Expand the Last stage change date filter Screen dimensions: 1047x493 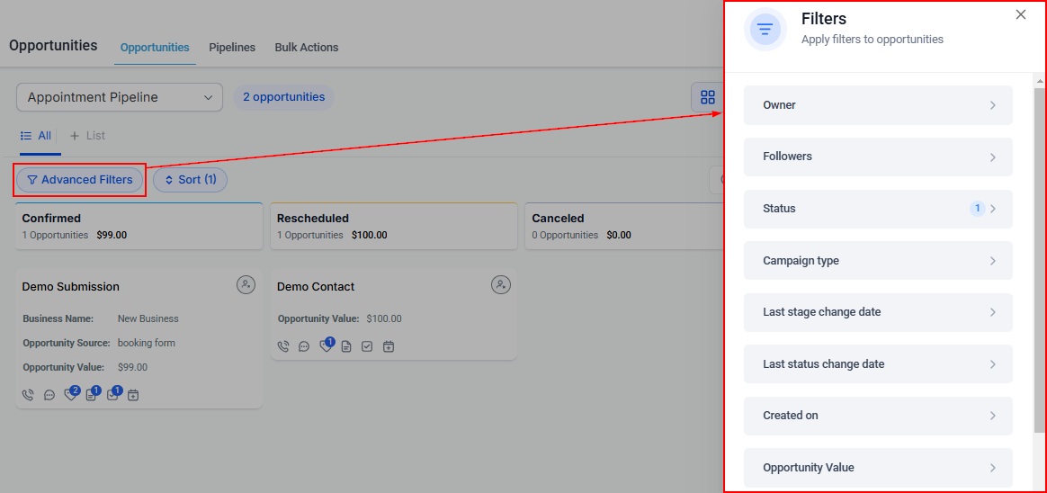pos(878,312)
